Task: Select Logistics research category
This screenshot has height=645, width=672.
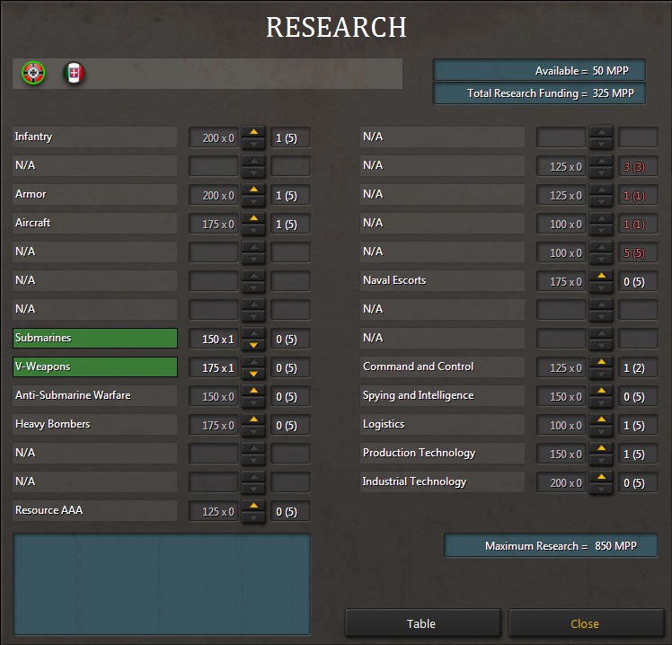Action: pos(442,424)
